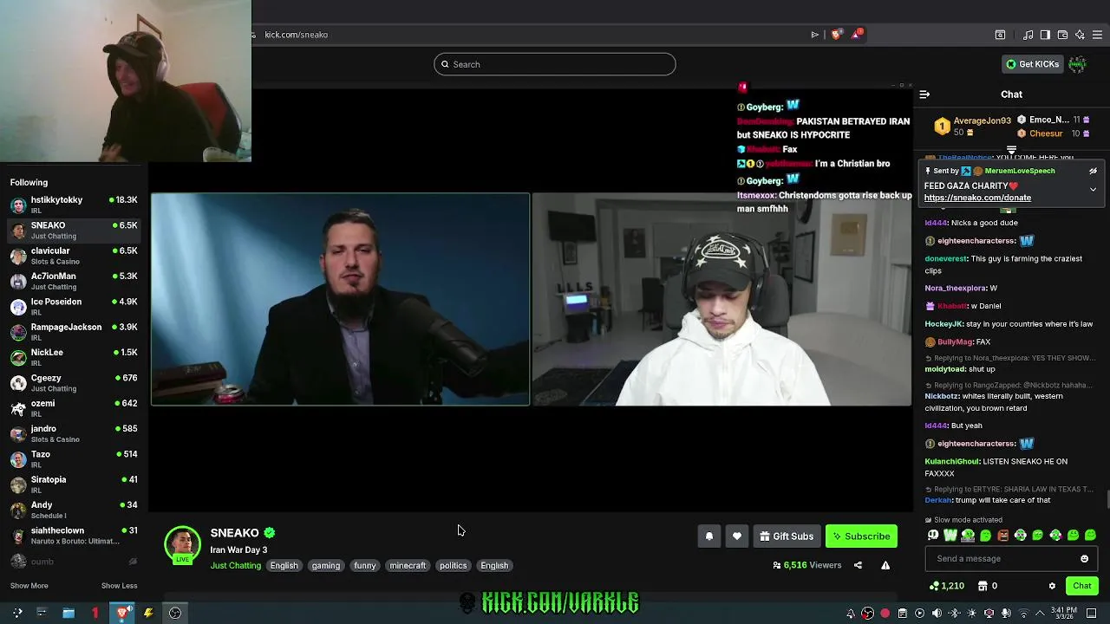Focus the Search input field
The image size is (1110, 624).
[555, 64]
